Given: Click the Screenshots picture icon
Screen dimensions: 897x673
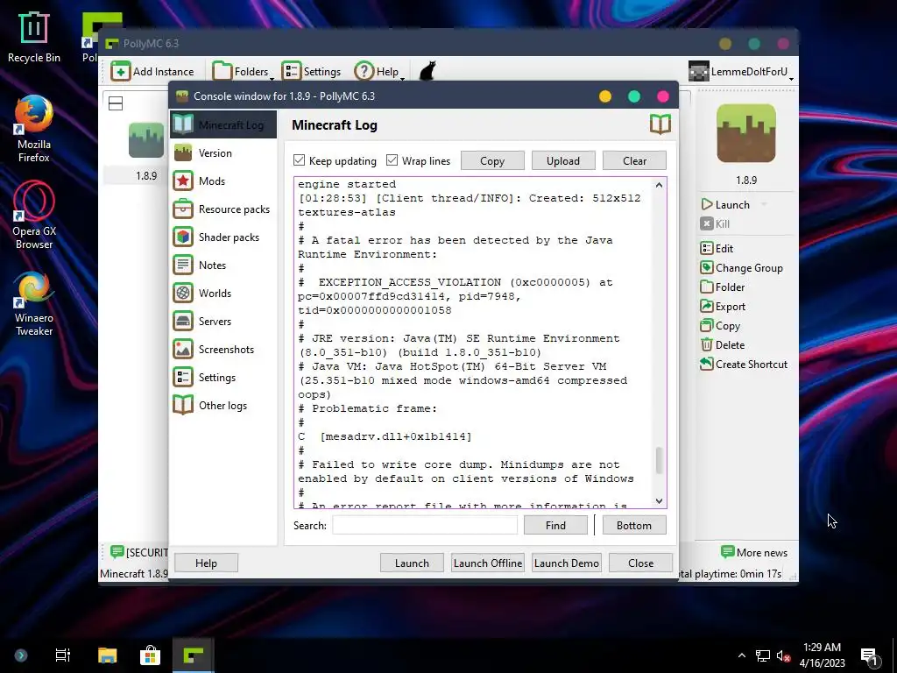Looking at the screenshot, I should point(183,349).
